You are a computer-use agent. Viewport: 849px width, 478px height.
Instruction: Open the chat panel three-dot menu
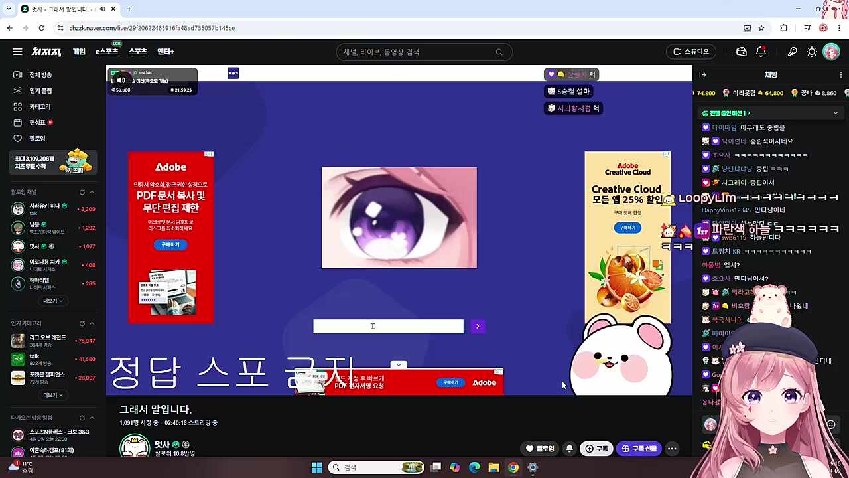[x=841, y=75]
